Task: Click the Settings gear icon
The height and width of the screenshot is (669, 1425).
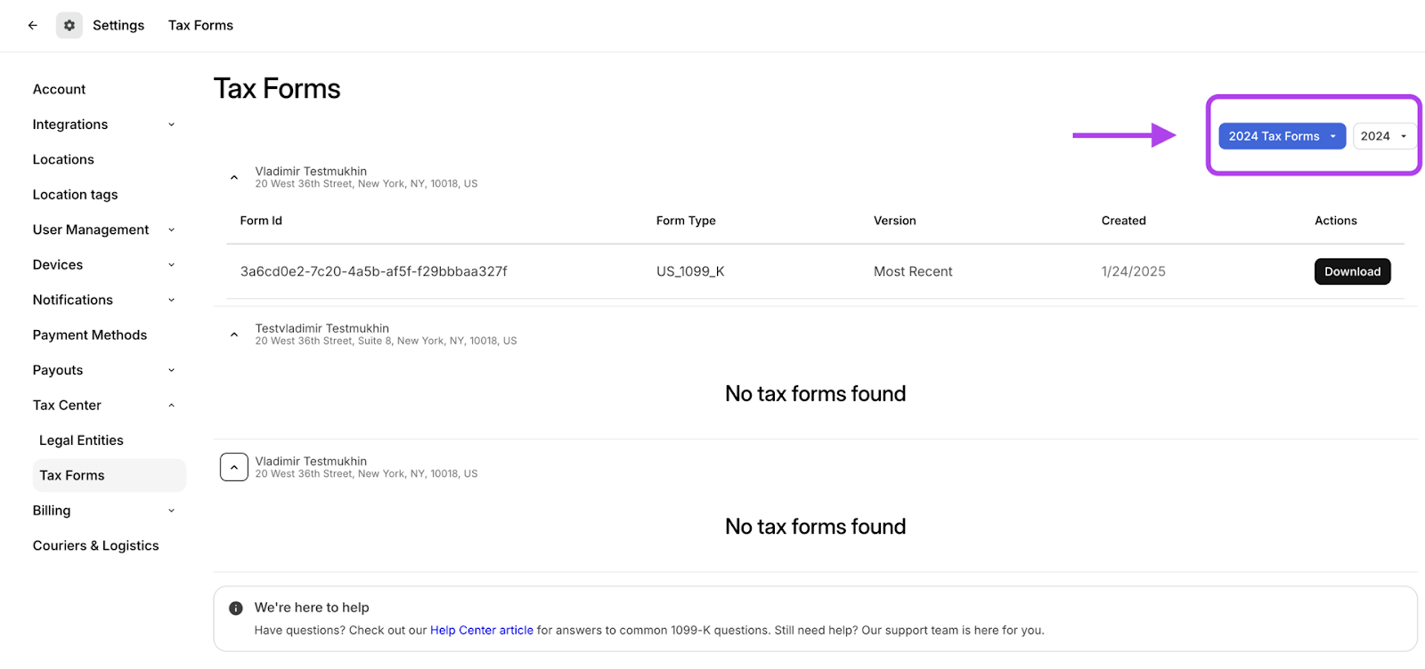Action: (x=69, y=26)
